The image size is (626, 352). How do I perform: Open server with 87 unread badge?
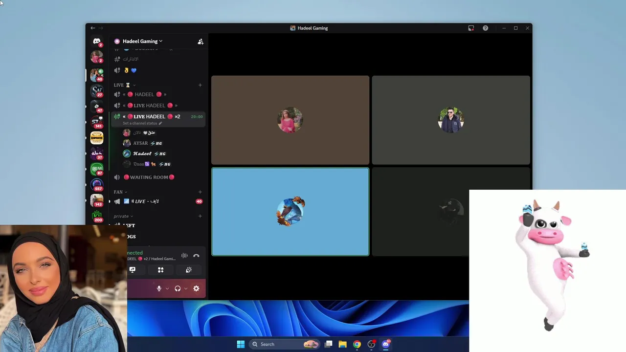click(x=97, y=169)
